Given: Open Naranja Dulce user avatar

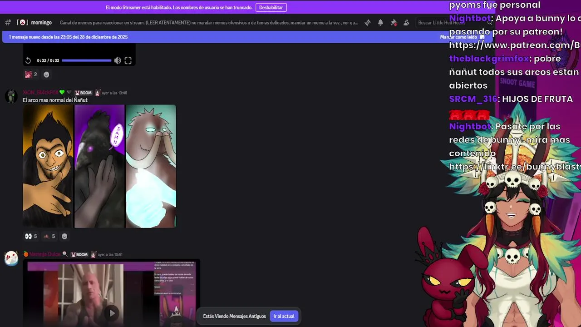Looking at the screenshot, I should 11,258.
